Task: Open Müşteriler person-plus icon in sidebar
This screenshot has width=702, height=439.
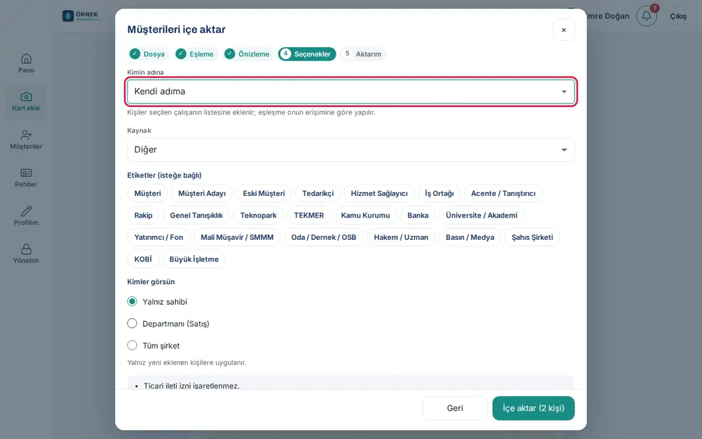Action: [26, 135]
